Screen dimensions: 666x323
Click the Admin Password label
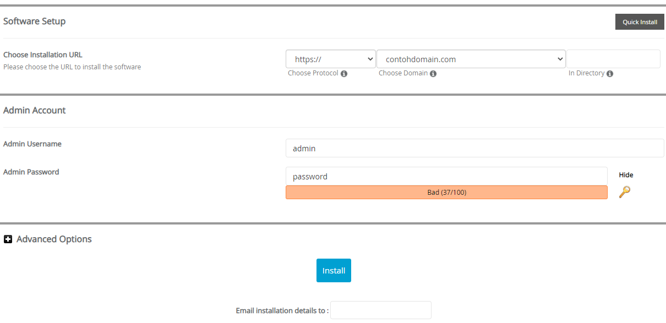(31, 172)
